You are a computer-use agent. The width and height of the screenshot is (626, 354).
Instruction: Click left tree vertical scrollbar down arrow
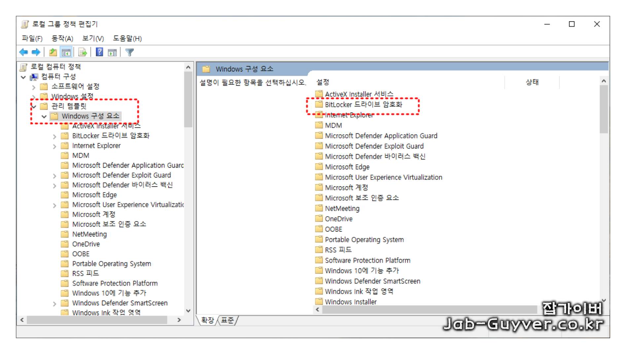pyautogui.click(x=188, y=311)
